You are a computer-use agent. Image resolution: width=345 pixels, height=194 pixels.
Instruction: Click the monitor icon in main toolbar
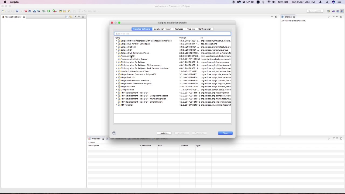(x=17, y=11)
